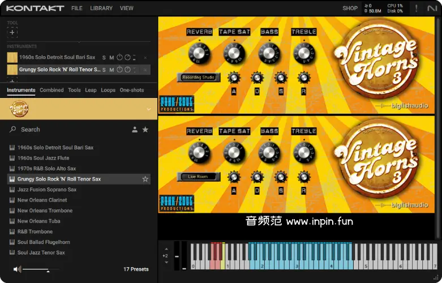This screenshot has width=442, height=283.
Task: Click the BASS knob in upper instrument
Action: tap(269, 53)
